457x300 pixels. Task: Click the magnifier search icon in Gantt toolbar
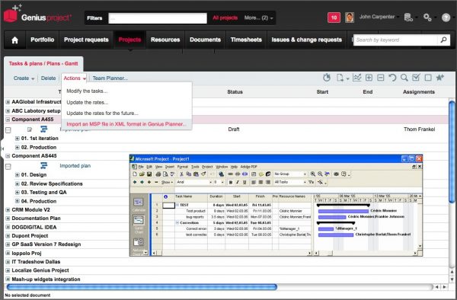[404, 78]
